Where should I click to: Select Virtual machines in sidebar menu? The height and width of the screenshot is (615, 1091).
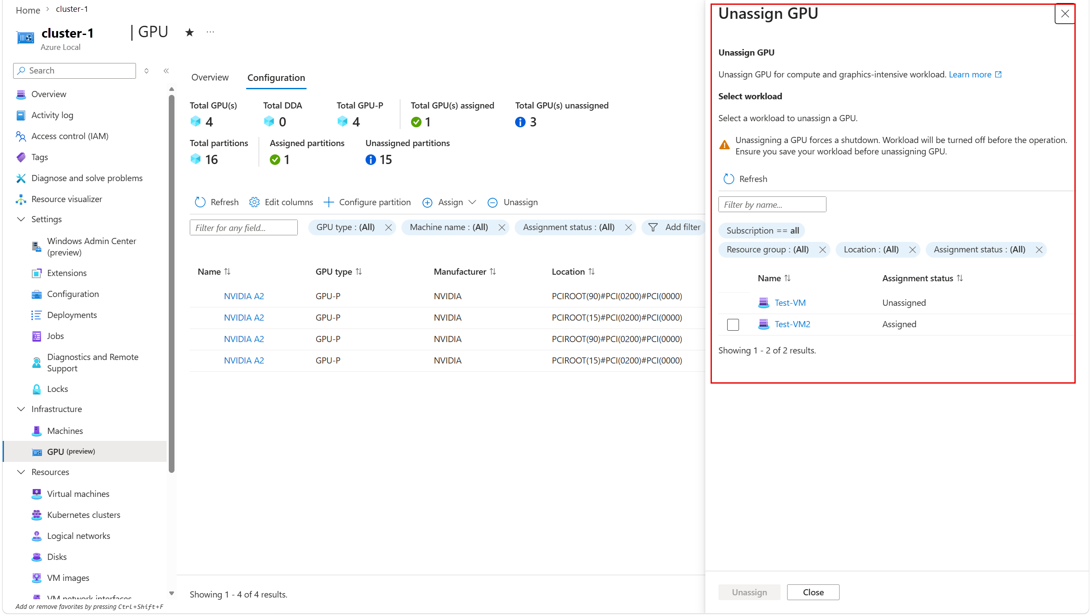click(78, 494)
